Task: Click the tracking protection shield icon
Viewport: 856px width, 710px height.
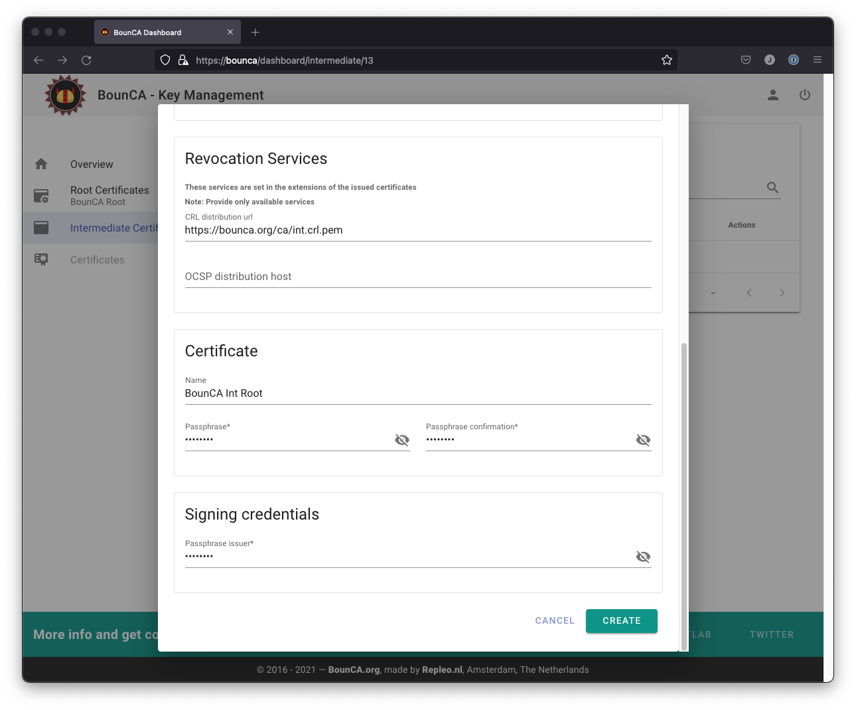Action: [165, 60]
